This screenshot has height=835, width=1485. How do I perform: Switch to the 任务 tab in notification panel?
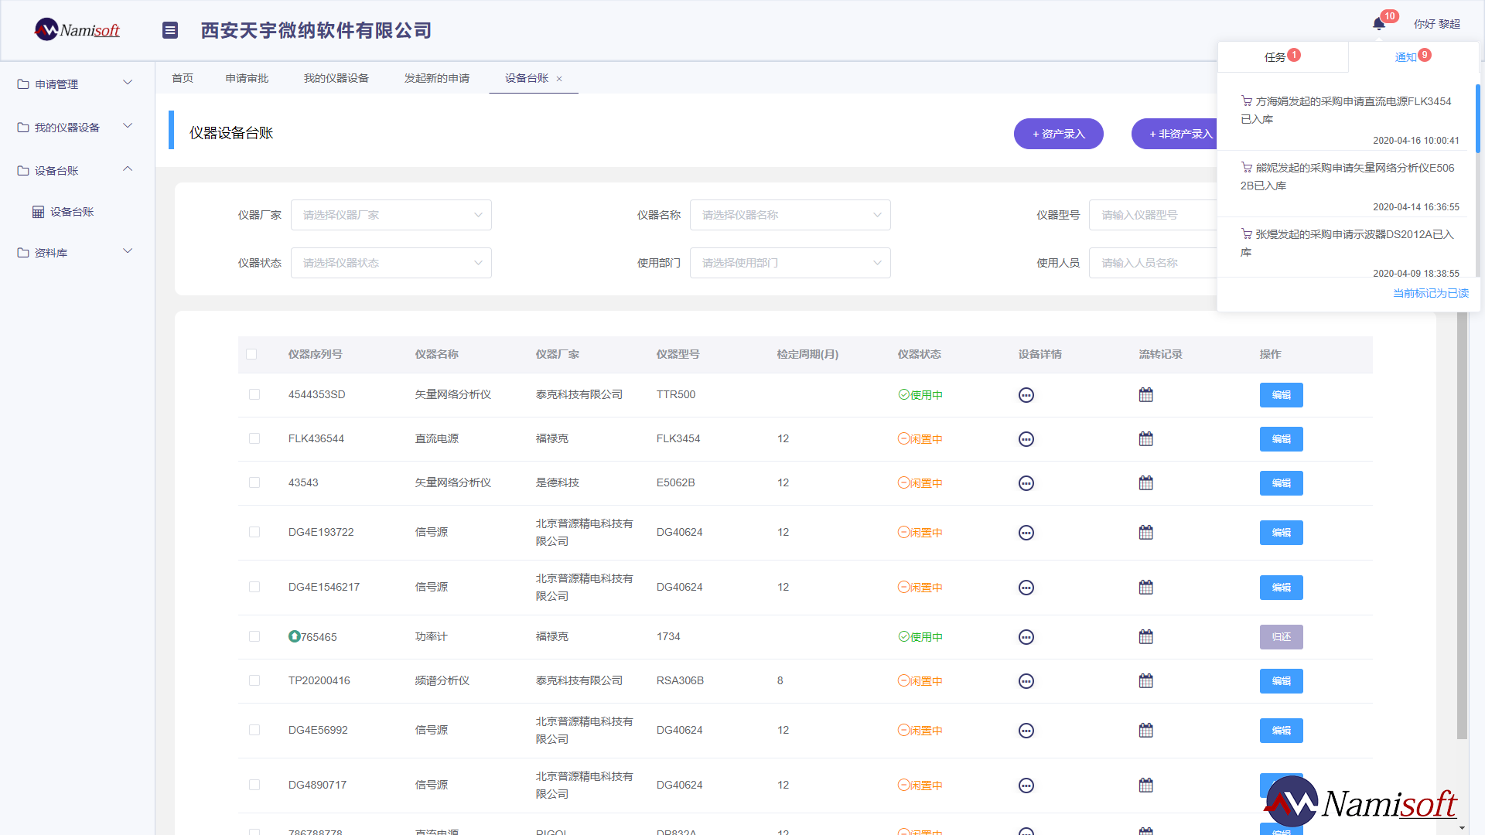tap(1283, 56)
